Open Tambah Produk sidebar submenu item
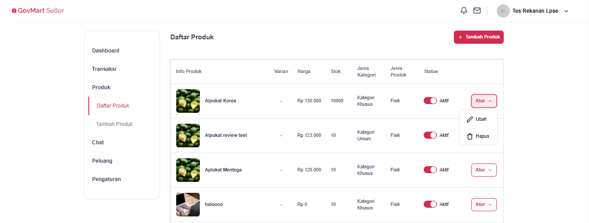Viewport: 589px width, 223px height. 115,124
